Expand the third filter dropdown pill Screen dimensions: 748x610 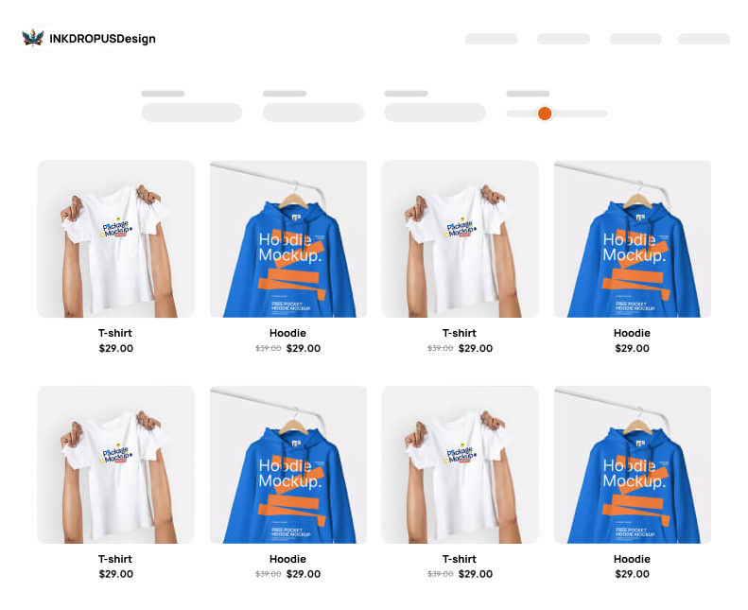click(435, 113)
